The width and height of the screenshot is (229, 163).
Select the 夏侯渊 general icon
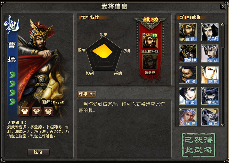[210, 96]
